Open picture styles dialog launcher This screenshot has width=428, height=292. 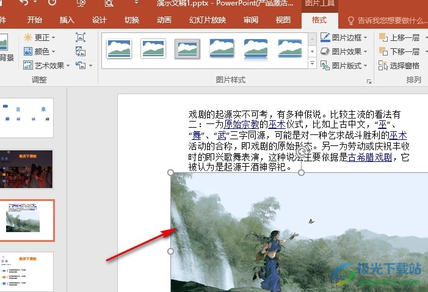pyautogui.click(x=369, y=81)
